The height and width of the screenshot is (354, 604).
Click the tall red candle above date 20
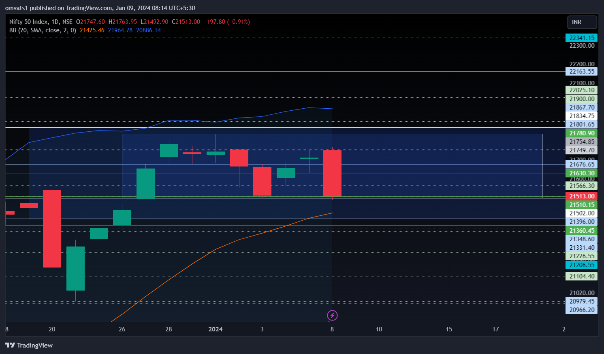[x=52, y=229]
